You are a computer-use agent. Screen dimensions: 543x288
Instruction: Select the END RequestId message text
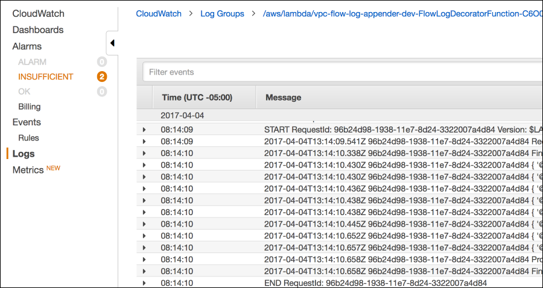[x=376, y=283]
